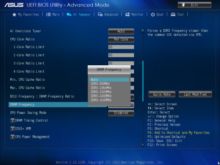Viewport: 220px width, 165px height.
Task: Select DDR3-800MHz option
Action: (100, 84)
